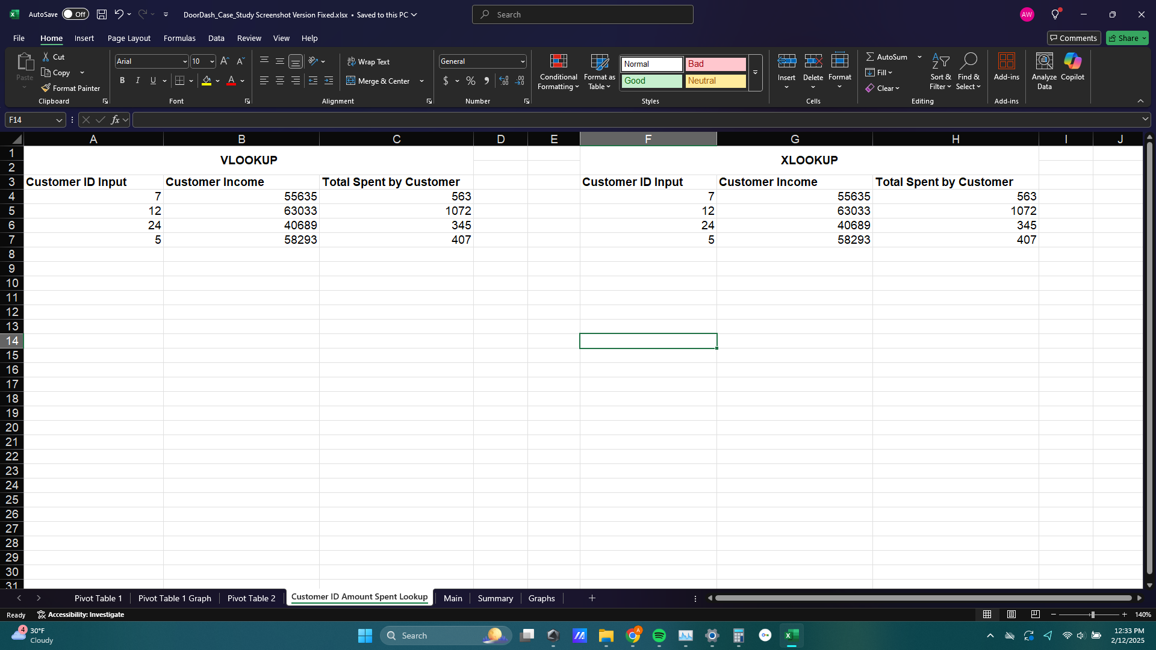Apply the Good cell style swatch
1156x650 pixels.
point(651,81)
